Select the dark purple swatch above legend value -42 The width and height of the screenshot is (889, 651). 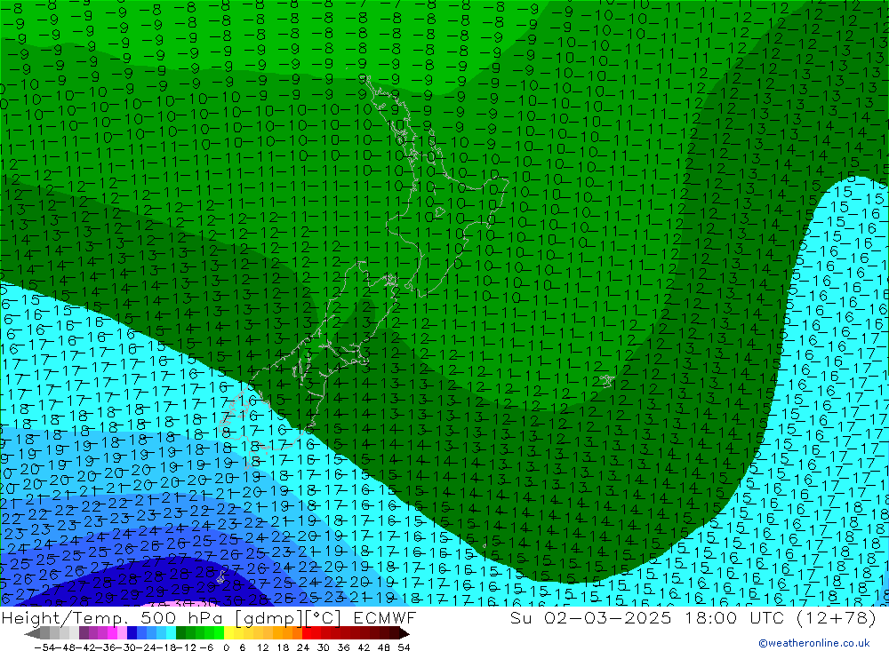click(84, 633)
